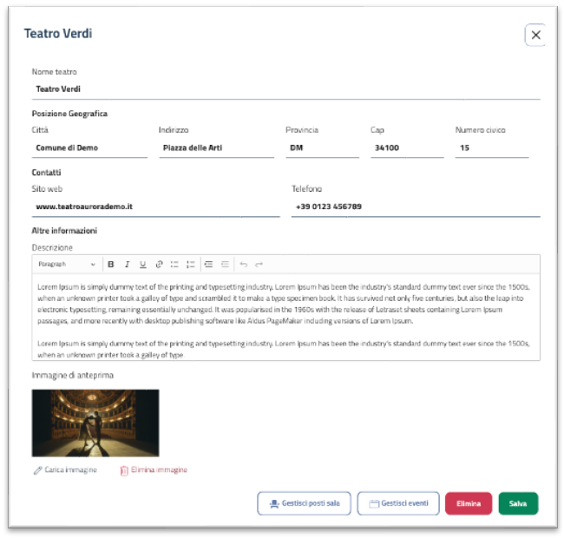Click the Carica immagine link

tap(65, 470)
